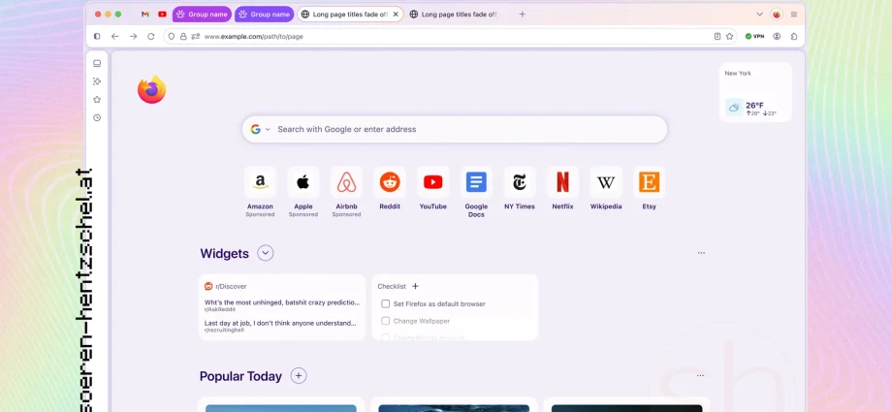
Task: Open the VPN status button
Action: coord(755,37)
